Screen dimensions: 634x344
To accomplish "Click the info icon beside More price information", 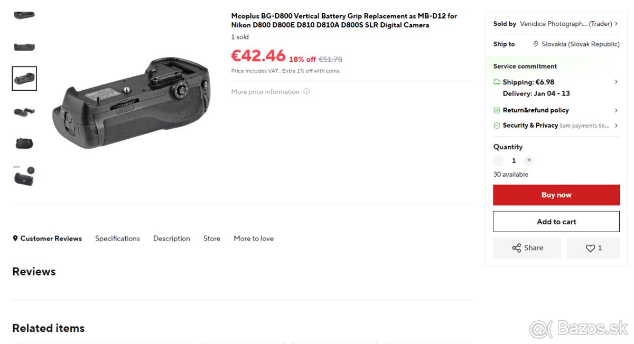I will coord(306,92).
